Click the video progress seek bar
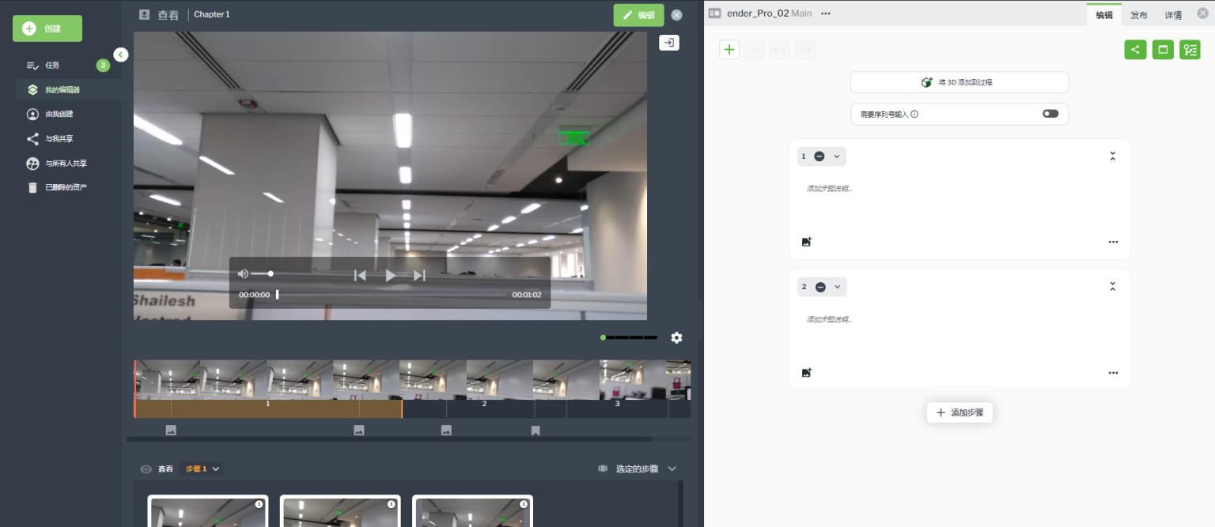1215x527 pixels. pos(391,295)
